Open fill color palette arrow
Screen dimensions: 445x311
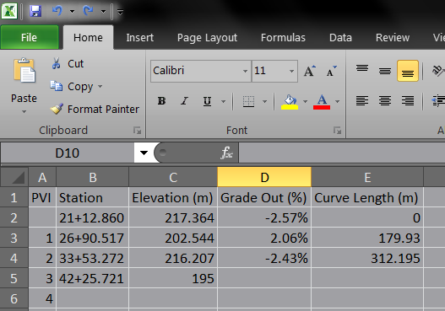click(305, 101)
